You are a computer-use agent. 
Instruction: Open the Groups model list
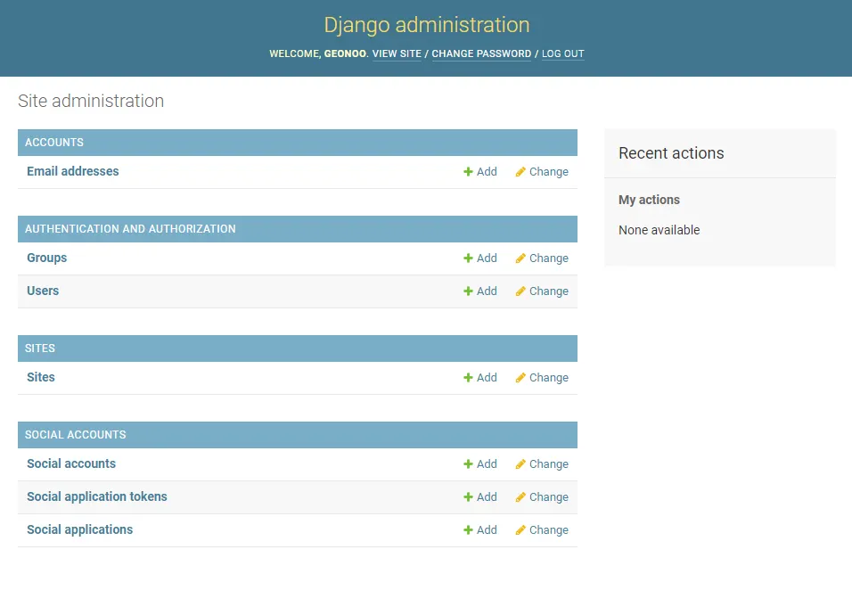pos(46,258)
